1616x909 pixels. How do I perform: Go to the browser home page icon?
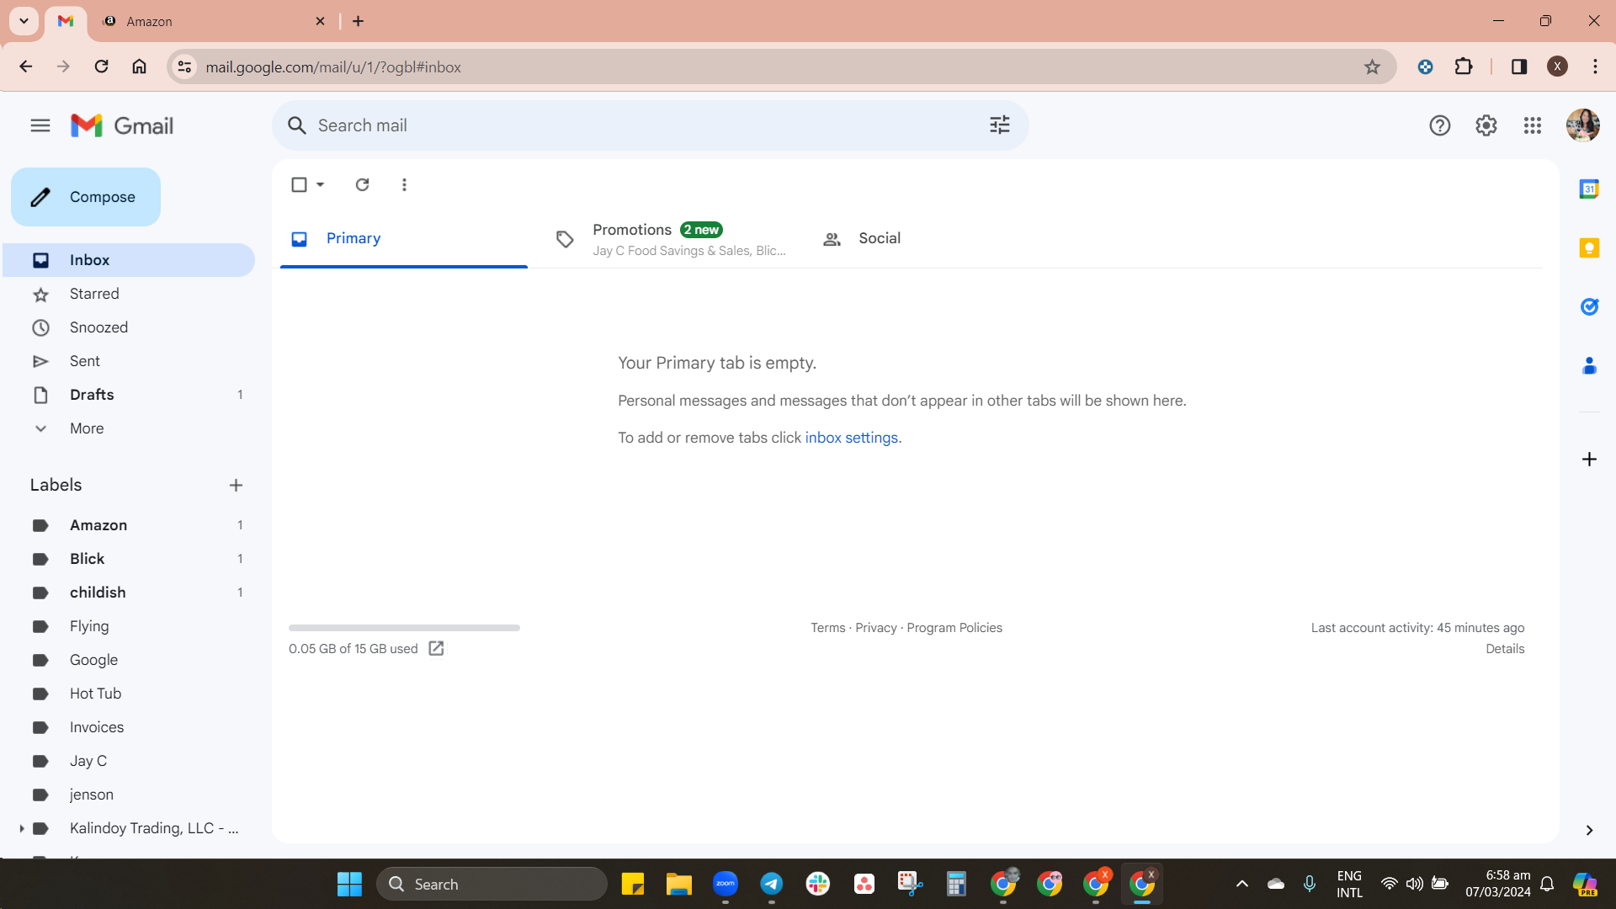point(139,66)
